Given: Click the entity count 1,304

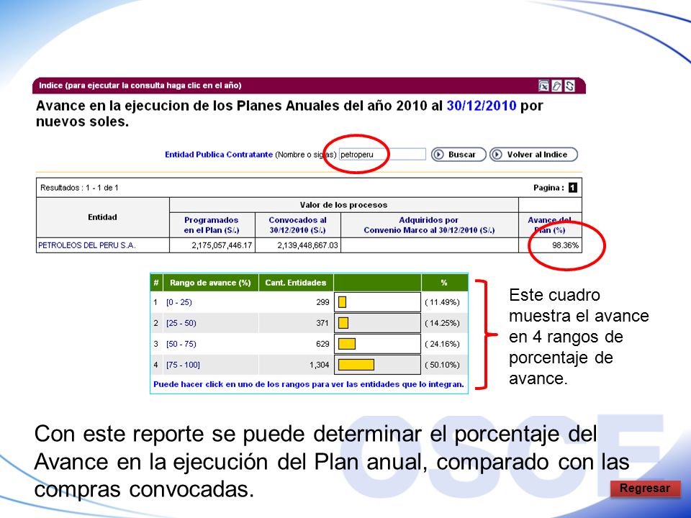Looking at the screenshot, I should click(319, 365).
